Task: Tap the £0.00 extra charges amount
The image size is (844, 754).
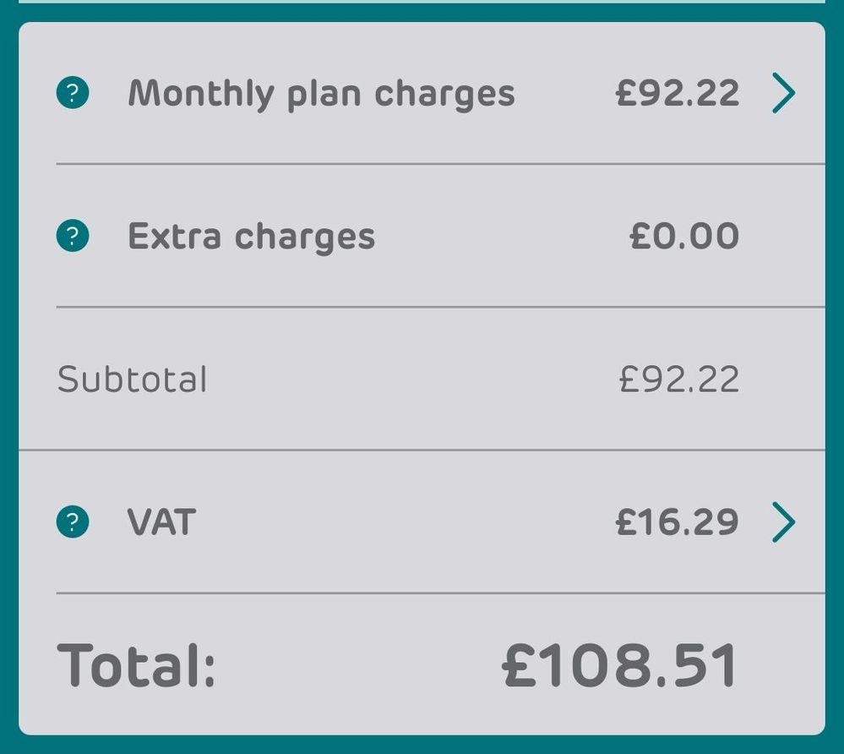Action: (684, 236)
